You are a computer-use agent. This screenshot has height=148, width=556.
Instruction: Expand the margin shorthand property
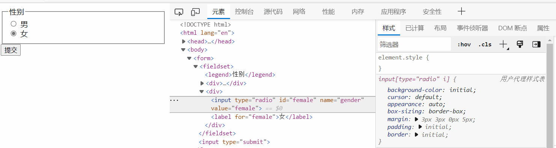pos(416,119)
